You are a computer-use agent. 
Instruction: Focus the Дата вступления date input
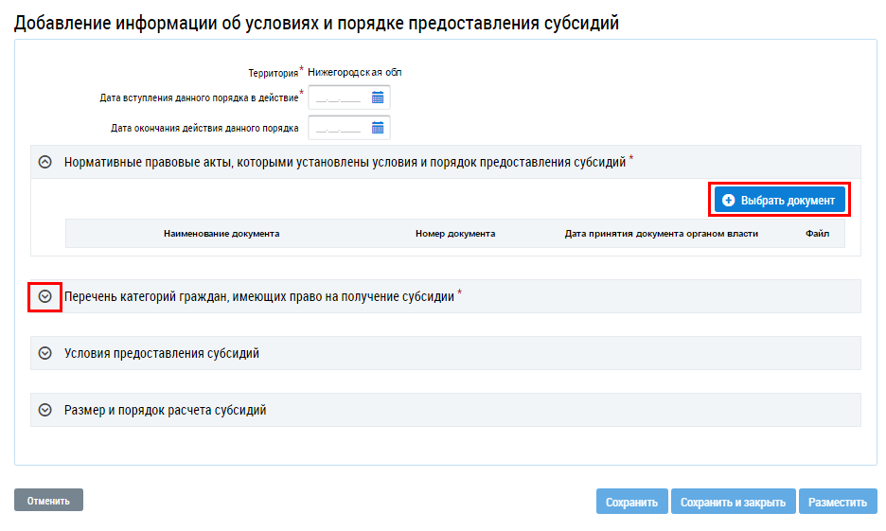(x=338, y=97)
